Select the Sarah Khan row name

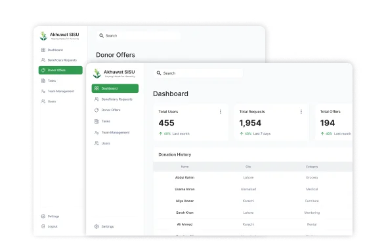pyautogui.click(x=184, y=213)
